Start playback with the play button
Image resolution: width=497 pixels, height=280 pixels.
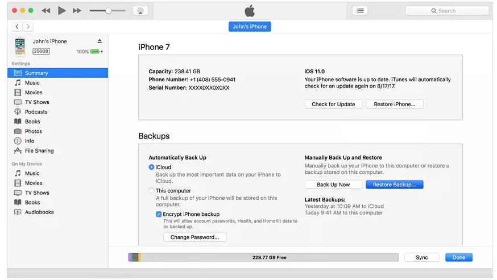61,11
